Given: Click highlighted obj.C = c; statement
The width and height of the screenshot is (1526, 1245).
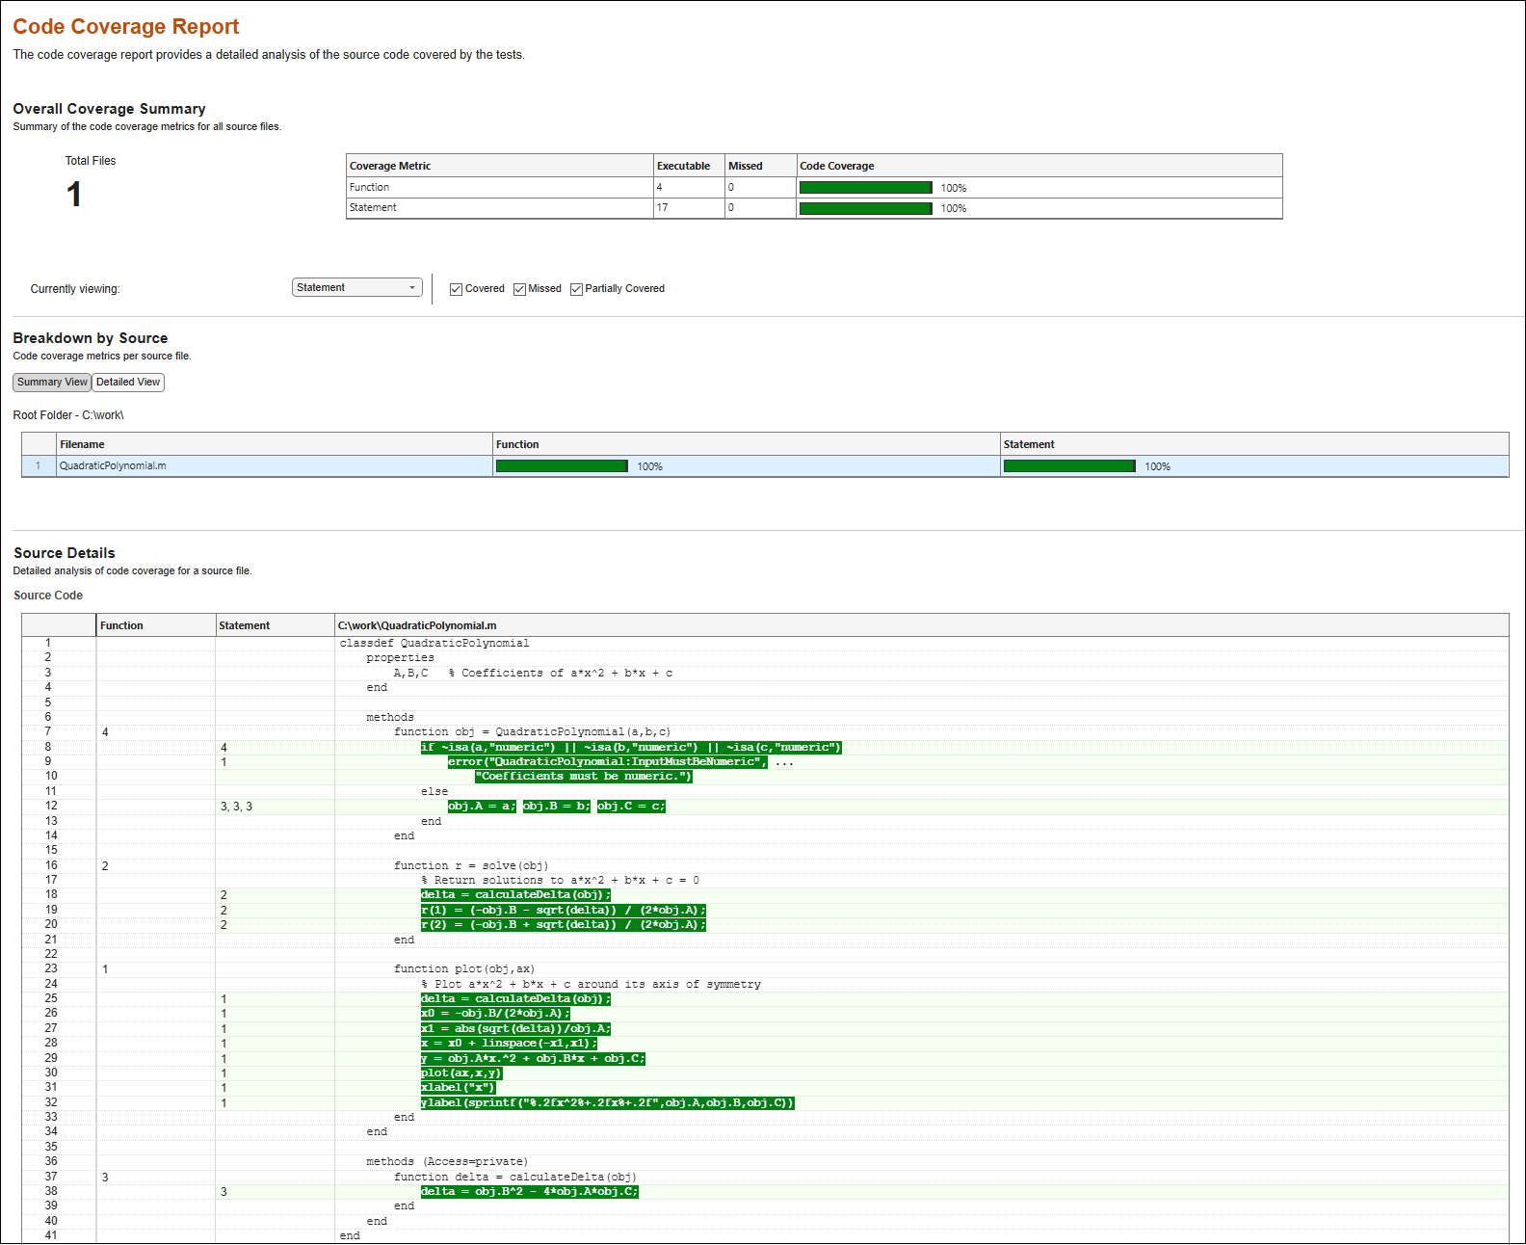Looking at the screenshot, I should [x=631, y=806].
